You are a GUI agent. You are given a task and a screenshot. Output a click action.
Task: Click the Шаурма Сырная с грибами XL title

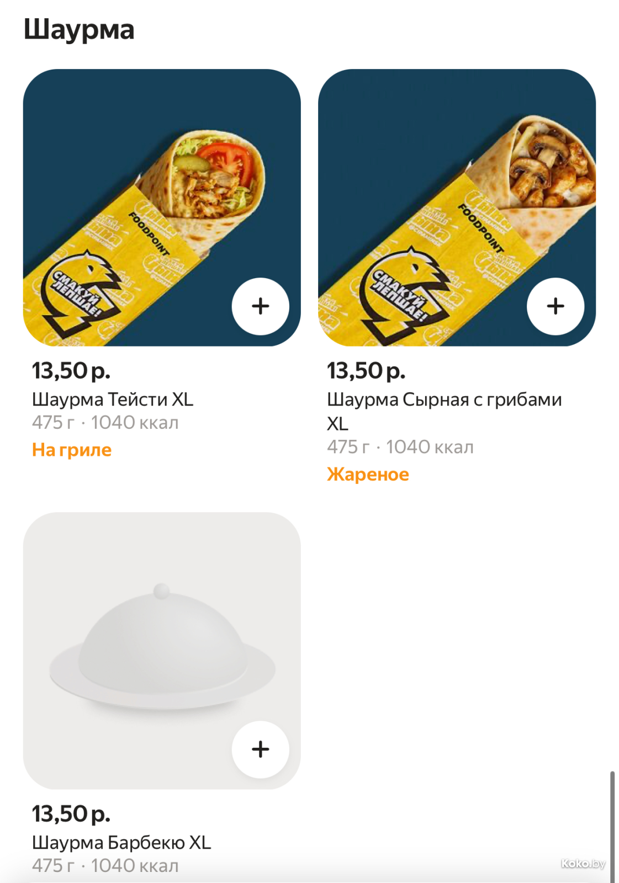coord(444,400)
